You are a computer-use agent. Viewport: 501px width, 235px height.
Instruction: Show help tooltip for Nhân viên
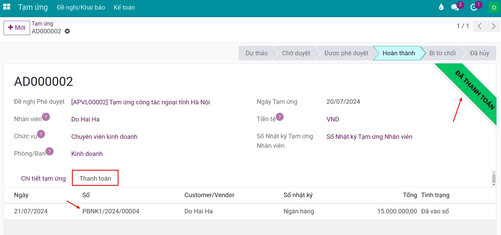46,117
